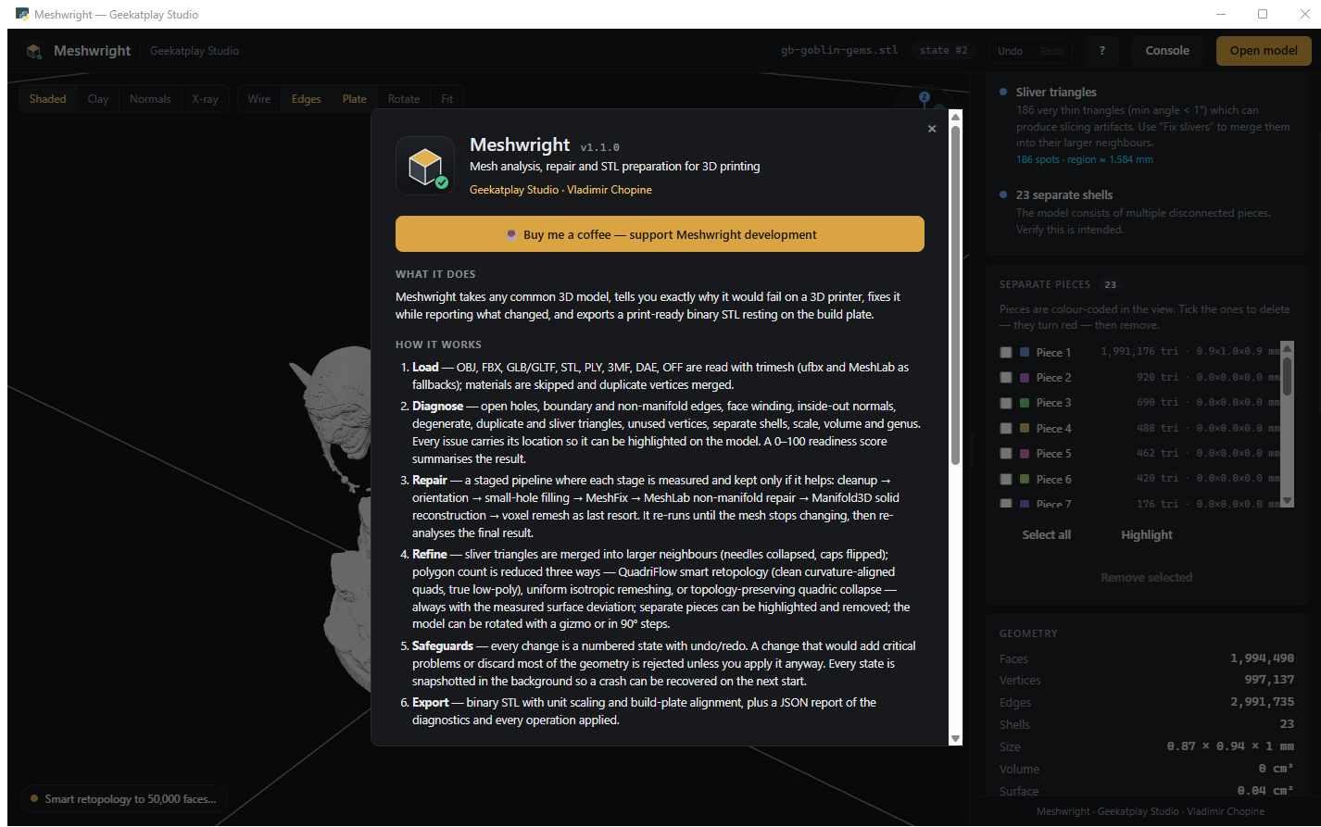Click the Edges value 2,991,735
The width and height of the screenshot is (1321, 827).
tap(1262, 703)
